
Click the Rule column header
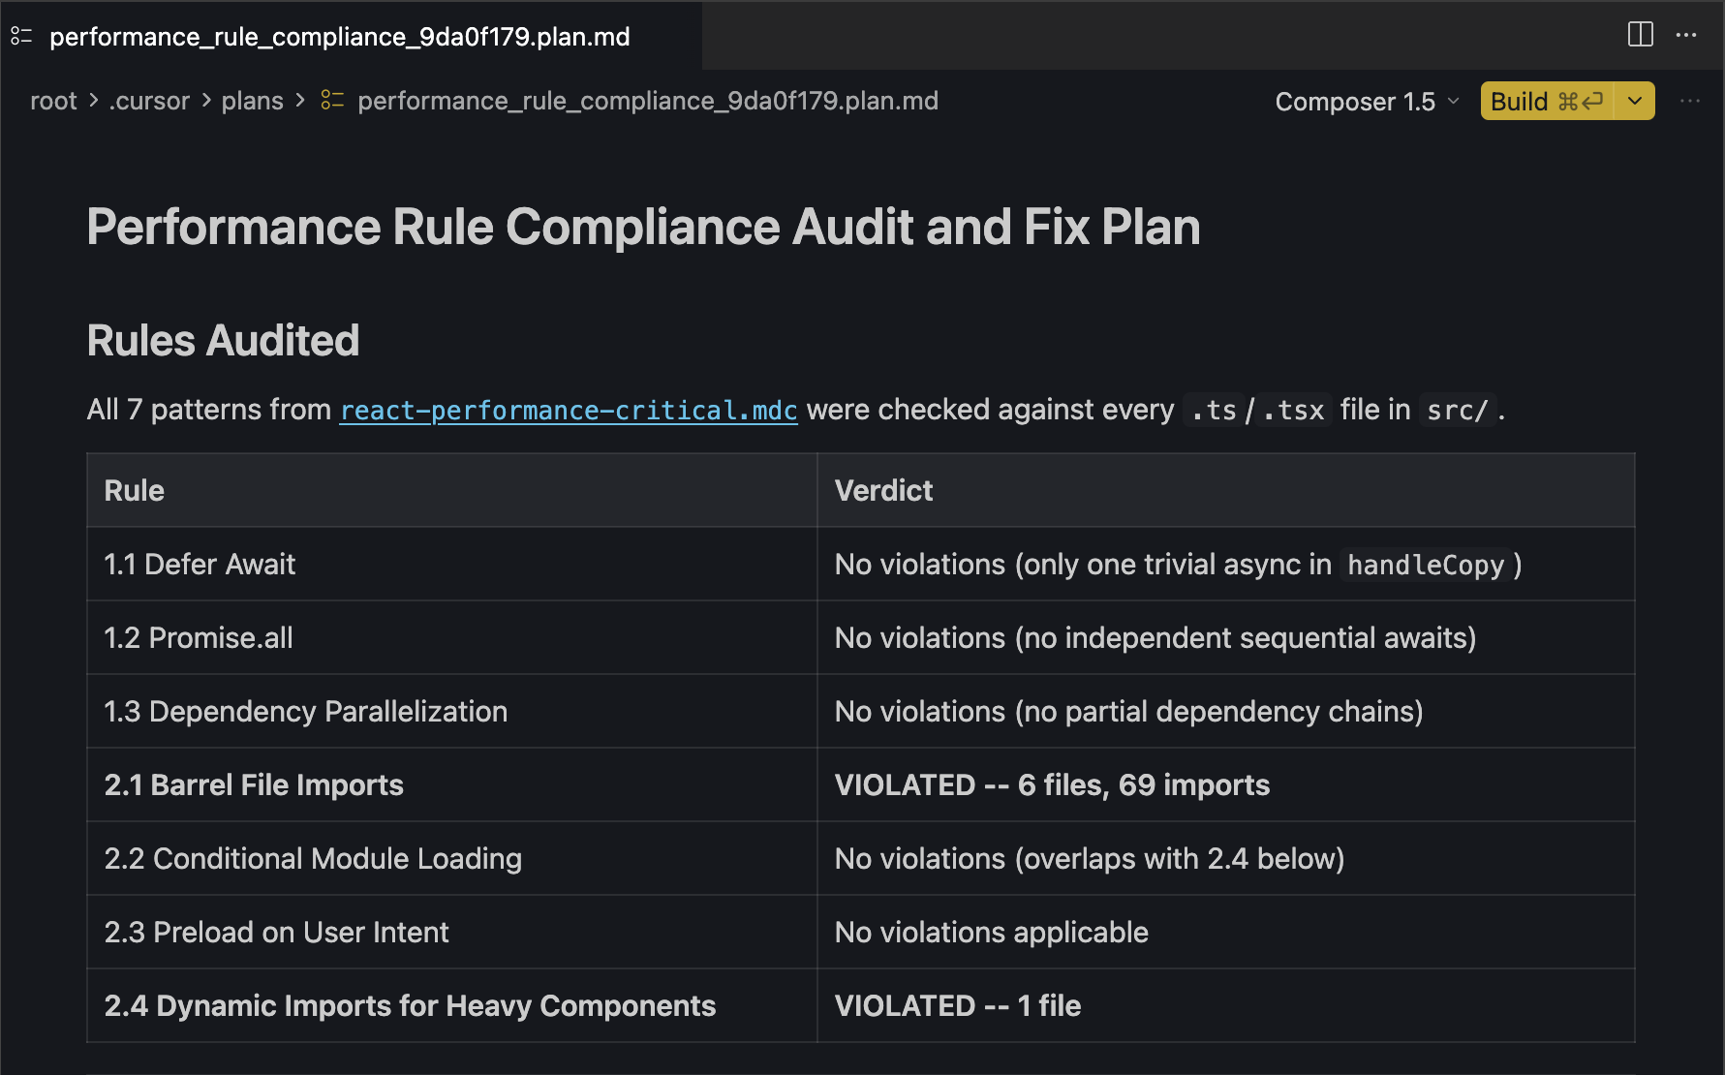click(451, 490)
